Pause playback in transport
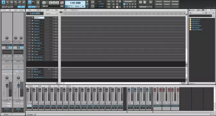Screen dimensions: 216x116 (54, 3)
